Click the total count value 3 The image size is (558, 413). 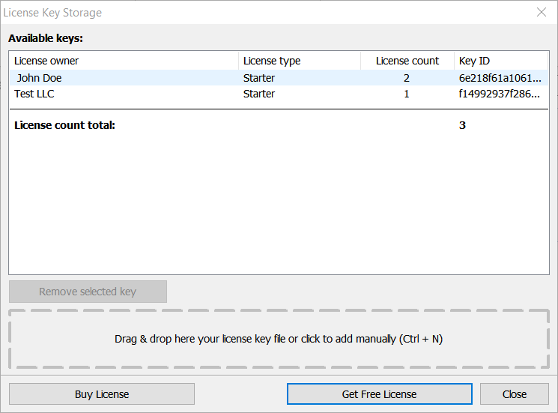tap(462, 125)
